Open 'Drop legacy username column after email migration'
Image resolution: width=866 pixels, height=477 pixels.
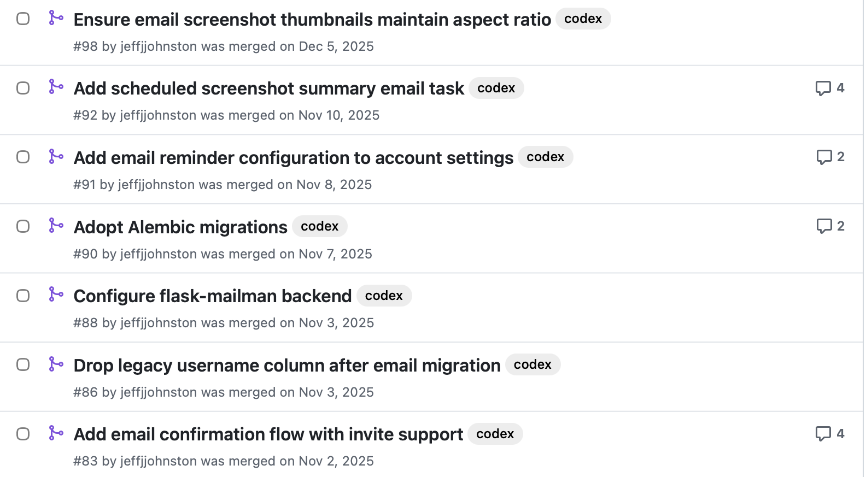coord(287,366)
